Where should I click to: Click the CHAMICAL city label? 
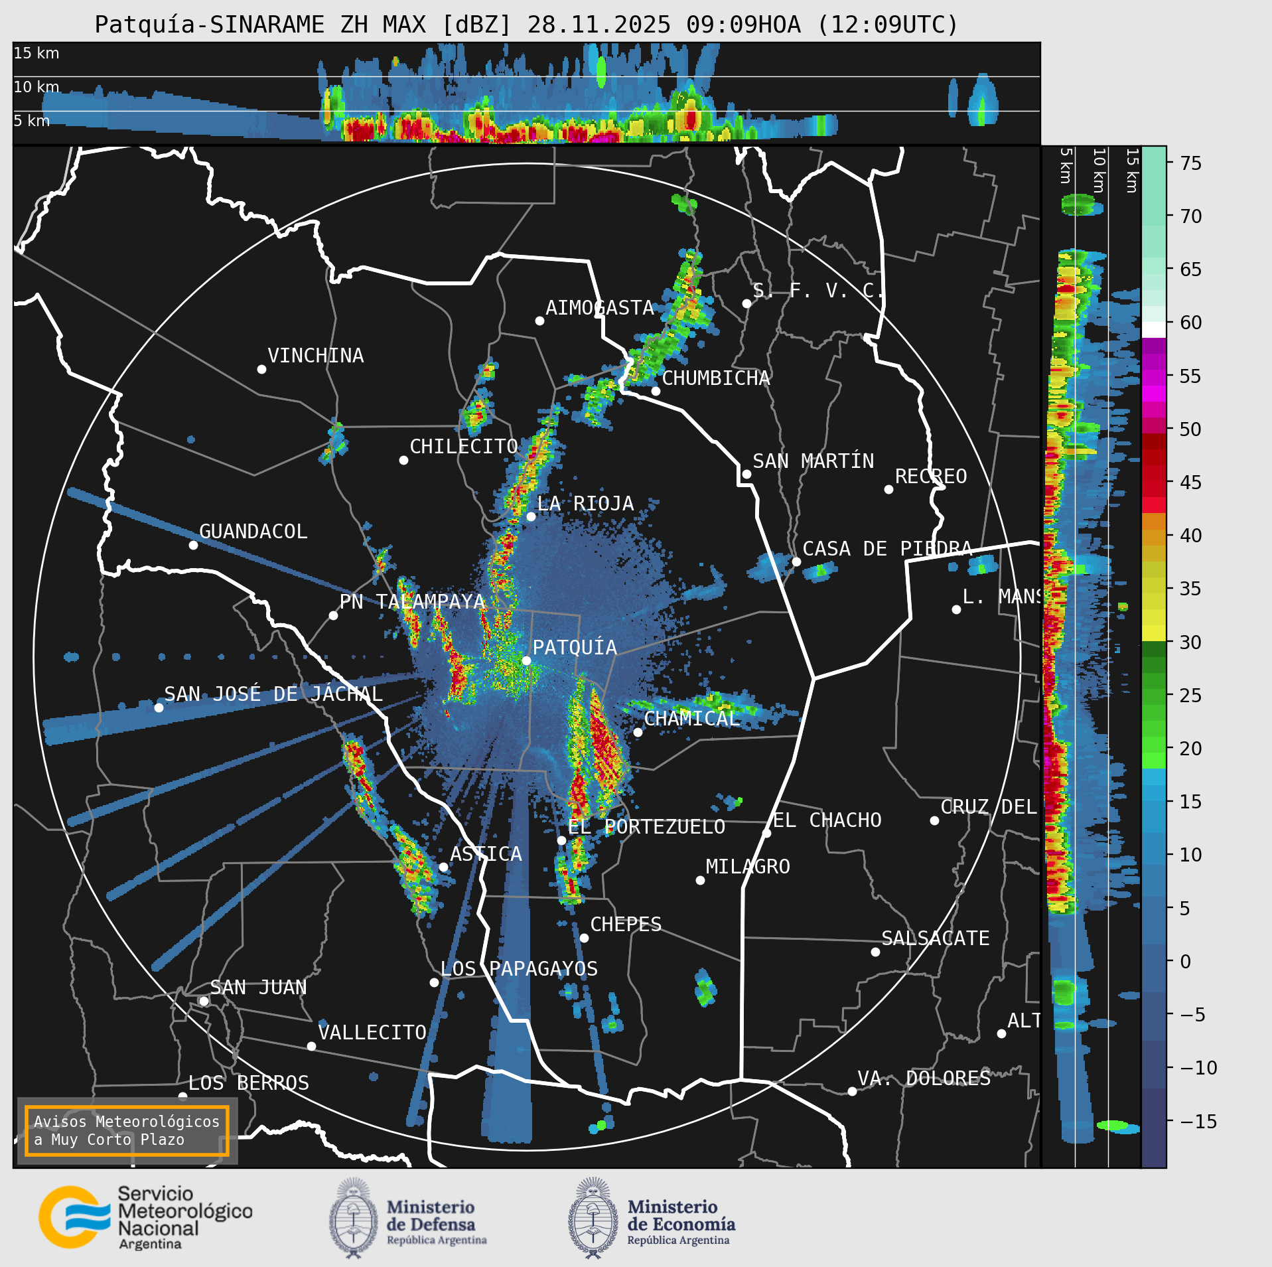coord(692,718)
